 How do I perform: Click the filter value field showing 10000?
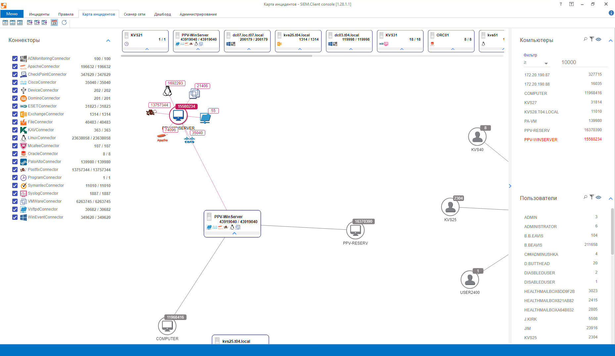pos(584,62)
